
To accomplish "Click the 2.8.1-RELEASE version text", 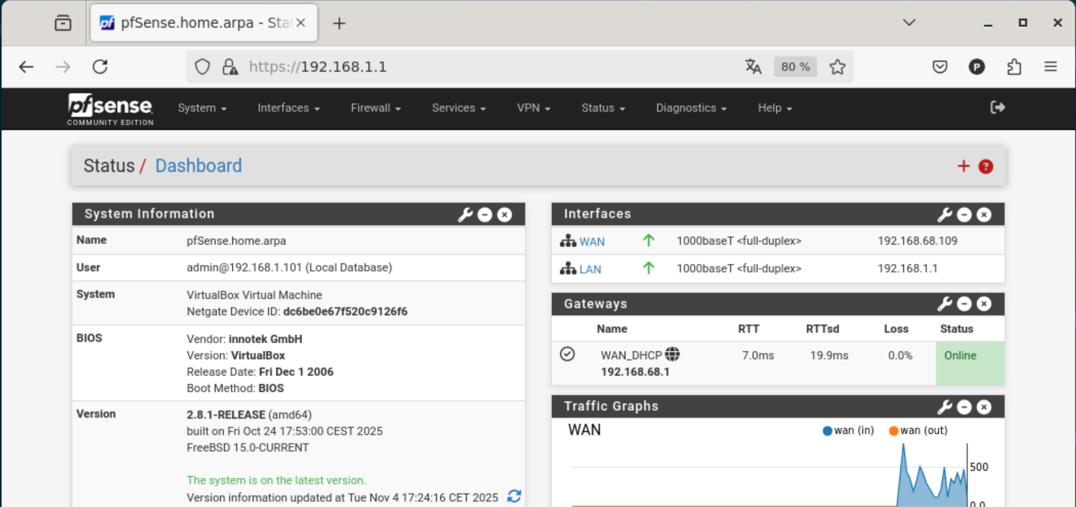I will [226, 415].
